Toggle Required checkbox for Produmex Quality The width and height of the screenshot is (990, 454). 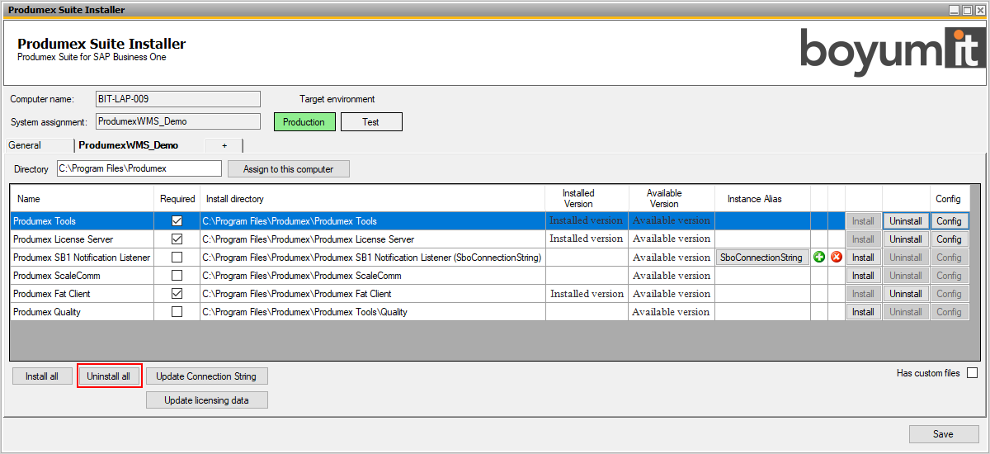(177, 312)
